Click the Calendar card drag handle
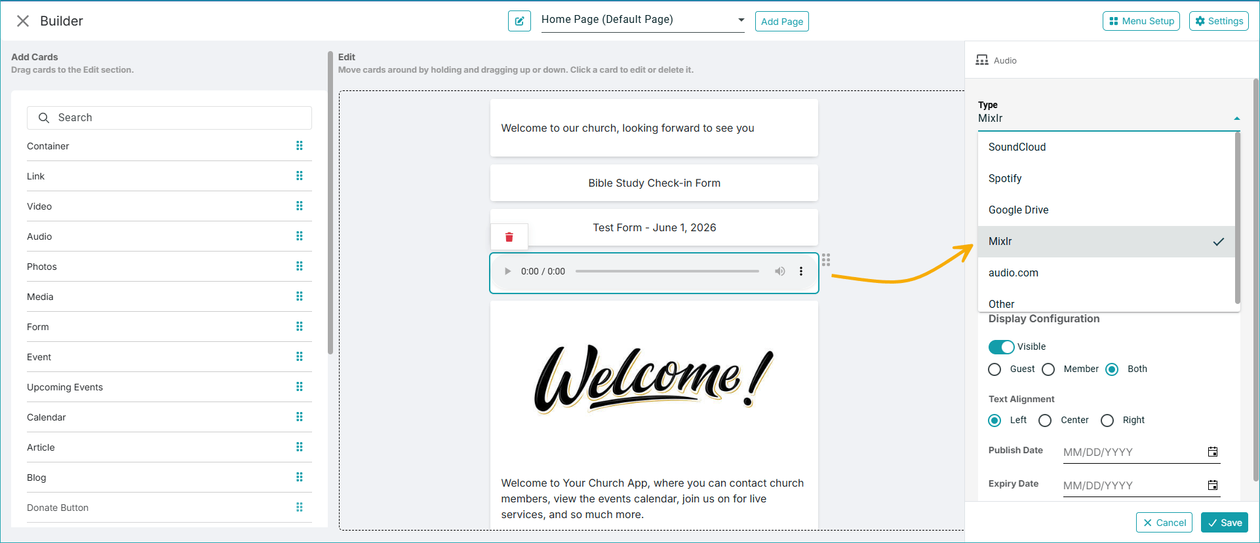Image resolution: width=1260 pixels, height=543 pixels. tap(300, 417)
